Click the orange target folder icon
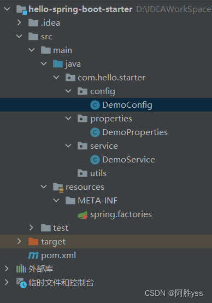This screenshot has width=212, height=303. [x=33, y=241]
